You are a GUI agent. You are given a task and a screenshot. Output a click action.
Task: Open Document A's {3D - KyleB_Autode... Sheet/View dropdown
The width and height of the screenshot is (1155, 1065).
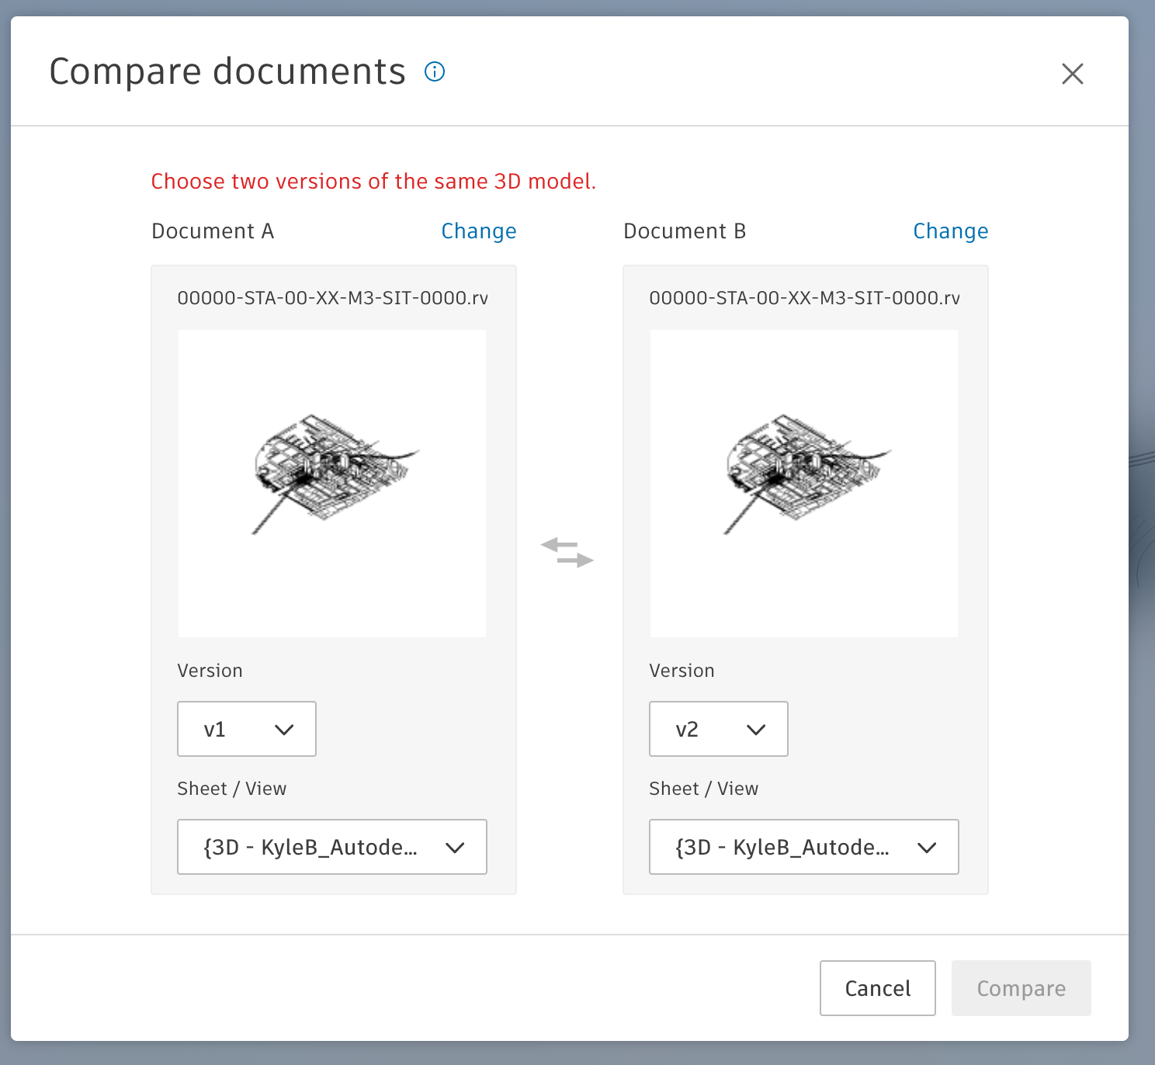pyautogui.click(x=331, y=847)
